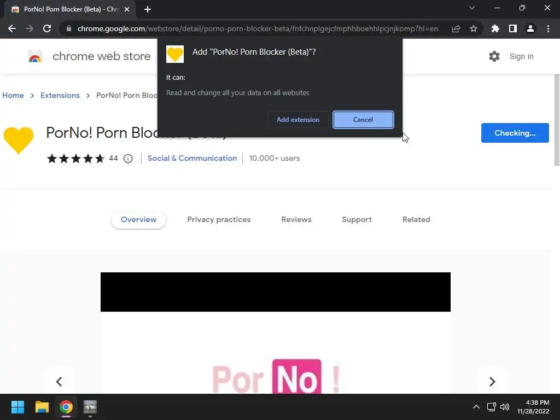Open Chrome's three-dot menu
The height and width of the screenshot is (420, 560).
(x=548, y=28)
